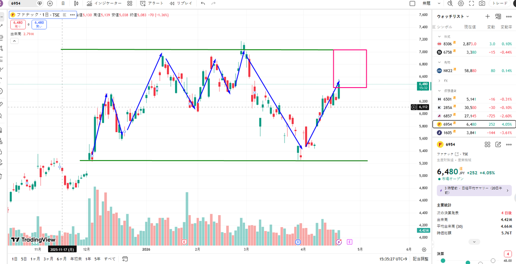Select watchlist row 285A
516x264 pixels.
tap(474, 107)
